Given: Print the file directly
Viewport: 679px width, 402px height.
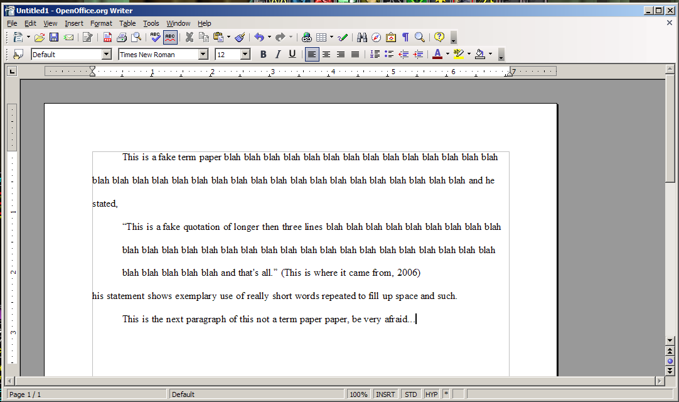Looking at the screenshot, I should pos(122,38).
